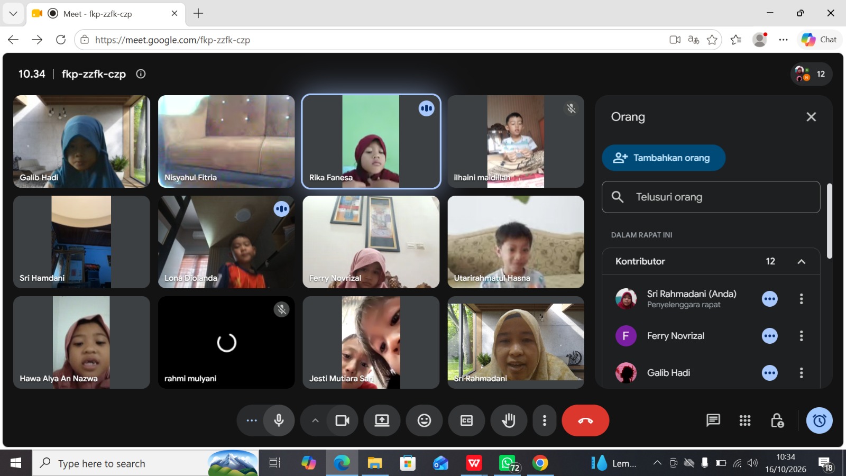Show hidden icons chevron in system tray

pyautogui.click(x=657, y=463)
